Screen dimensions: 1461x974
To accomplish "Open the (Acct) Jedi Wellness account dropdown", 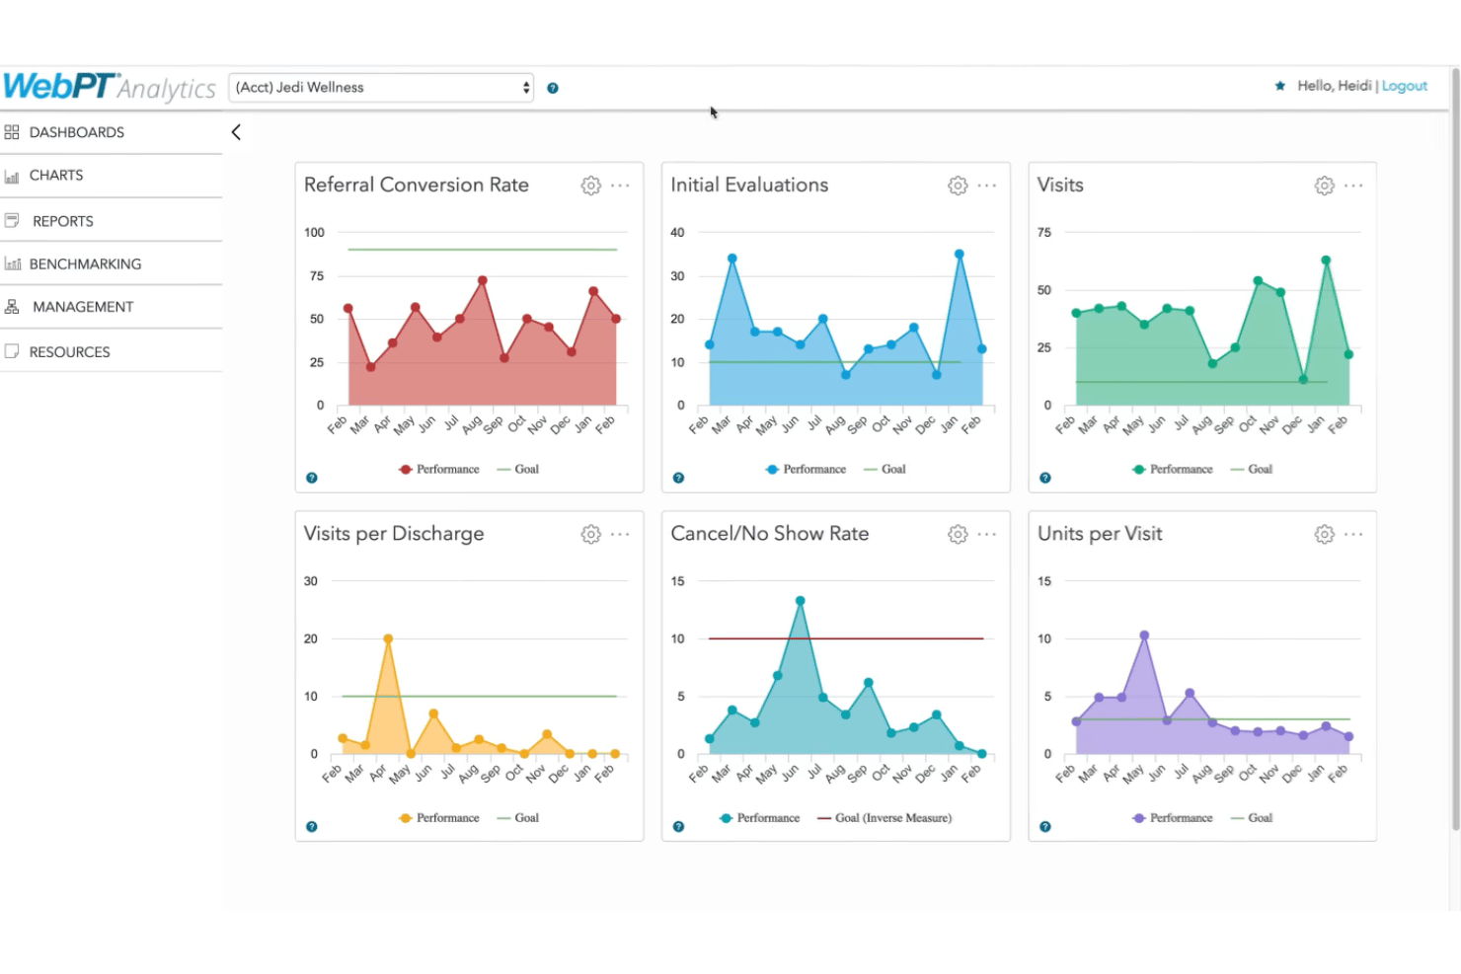I will coord(381,87).
